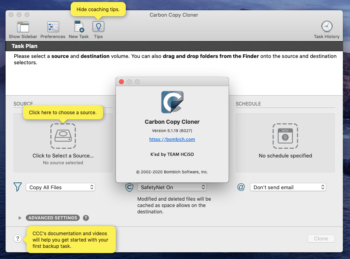The height and width of the screenshot is (259, 350).
Task: Click the Advanced Settings button
Action: 53,218
